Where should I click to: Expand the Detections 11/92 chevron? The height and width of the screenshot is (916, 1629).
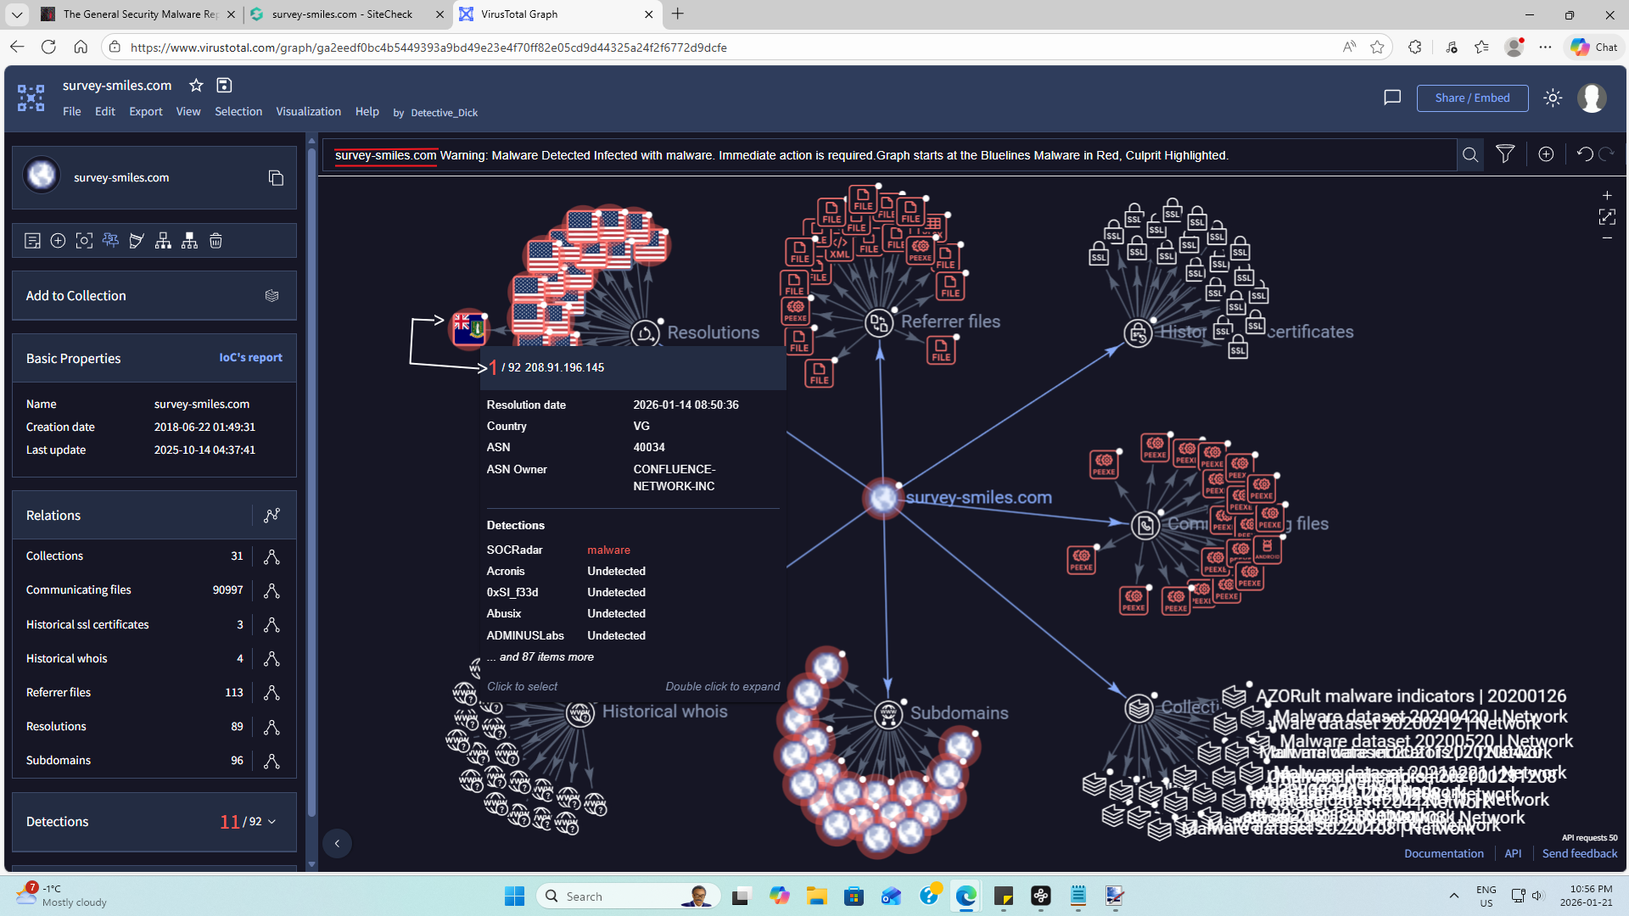(271, 821)
